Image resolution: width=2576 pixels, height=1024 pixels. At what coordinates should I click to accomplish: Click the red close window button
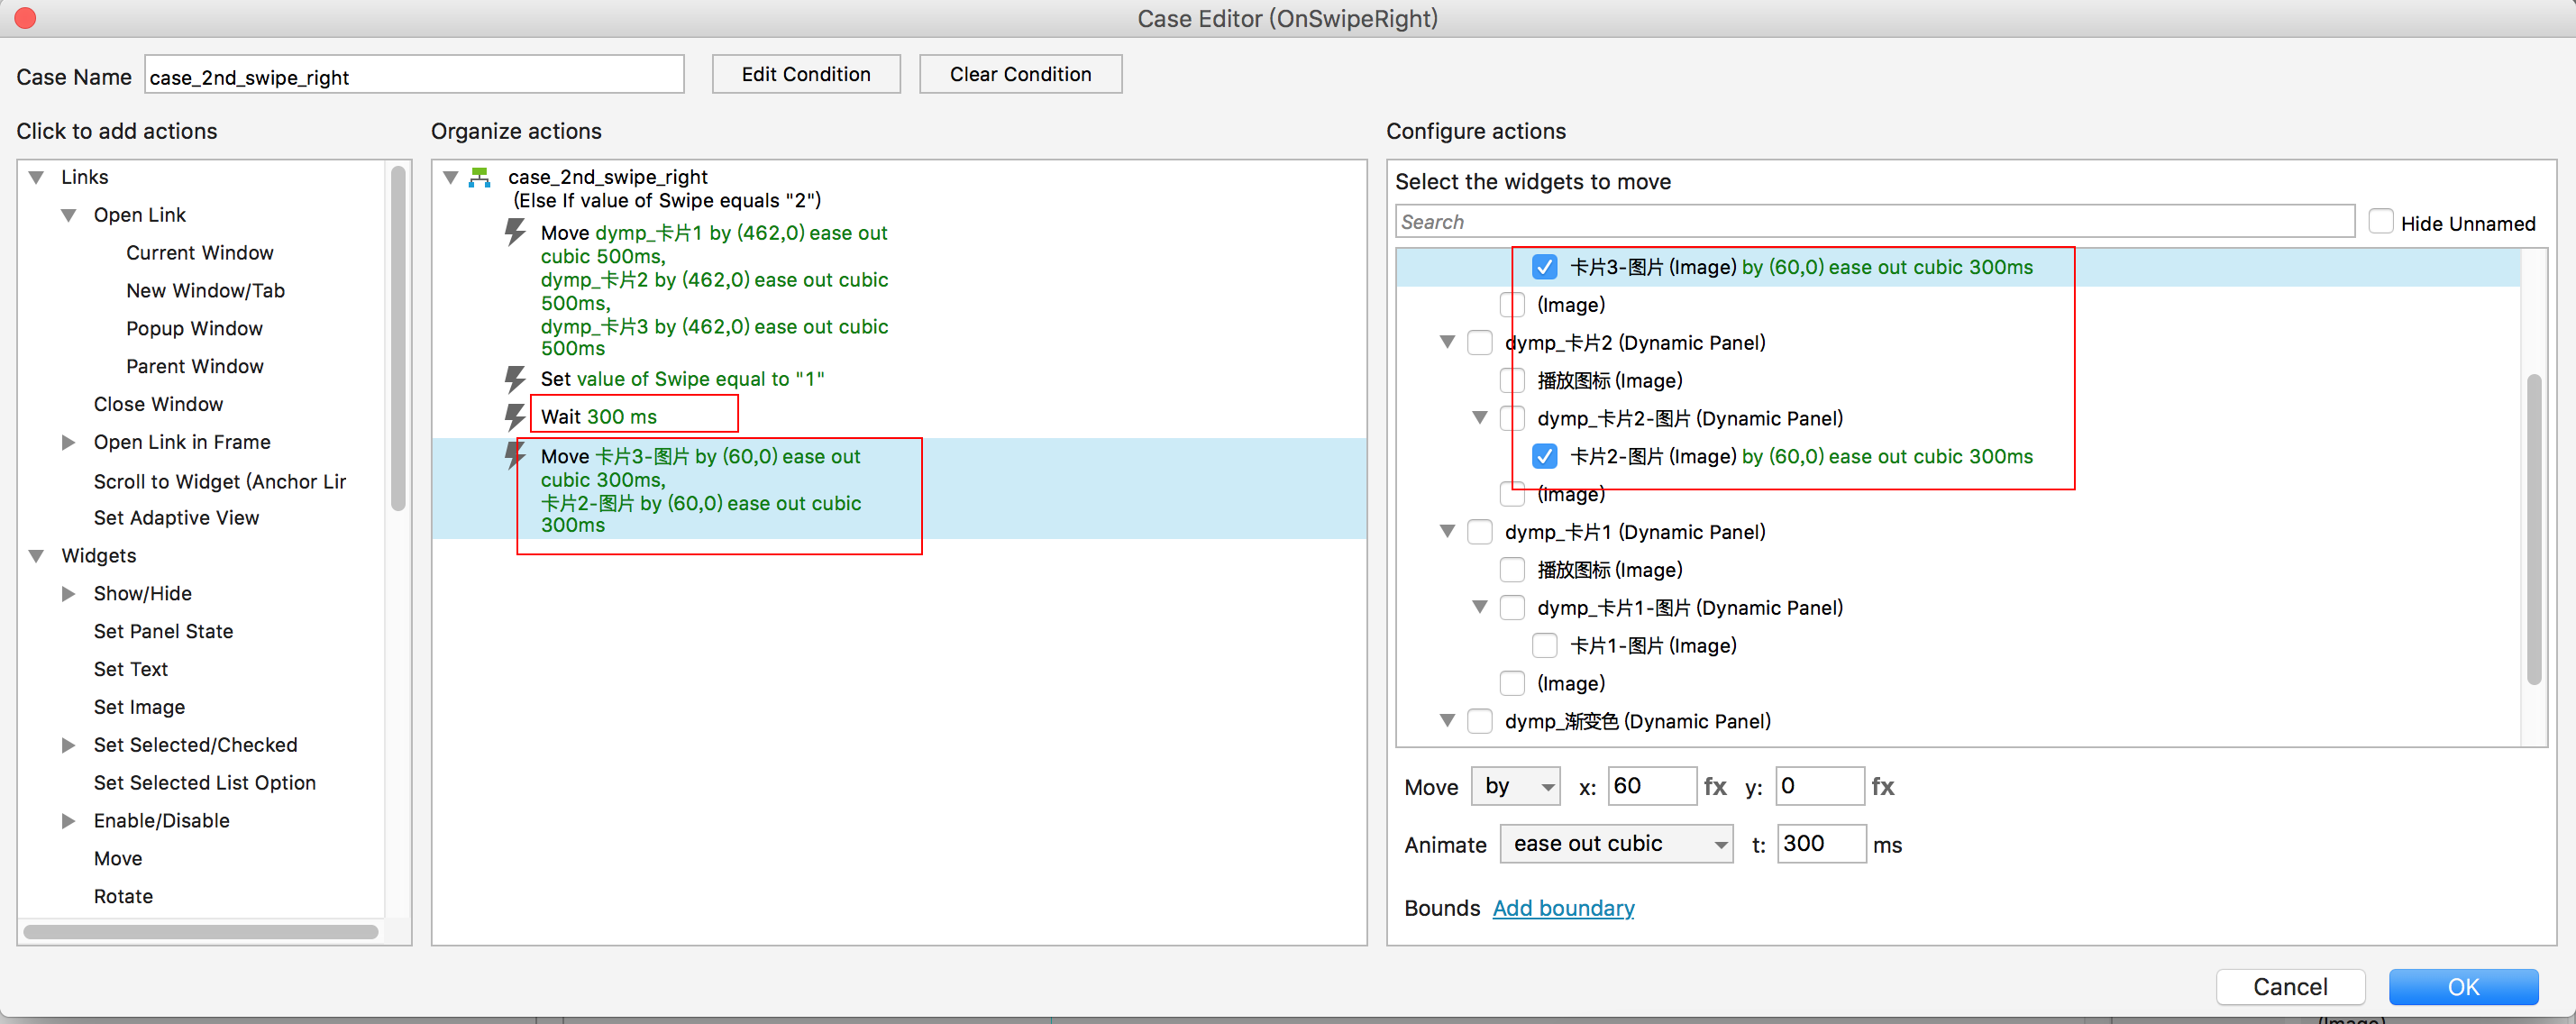click(26, 18)
